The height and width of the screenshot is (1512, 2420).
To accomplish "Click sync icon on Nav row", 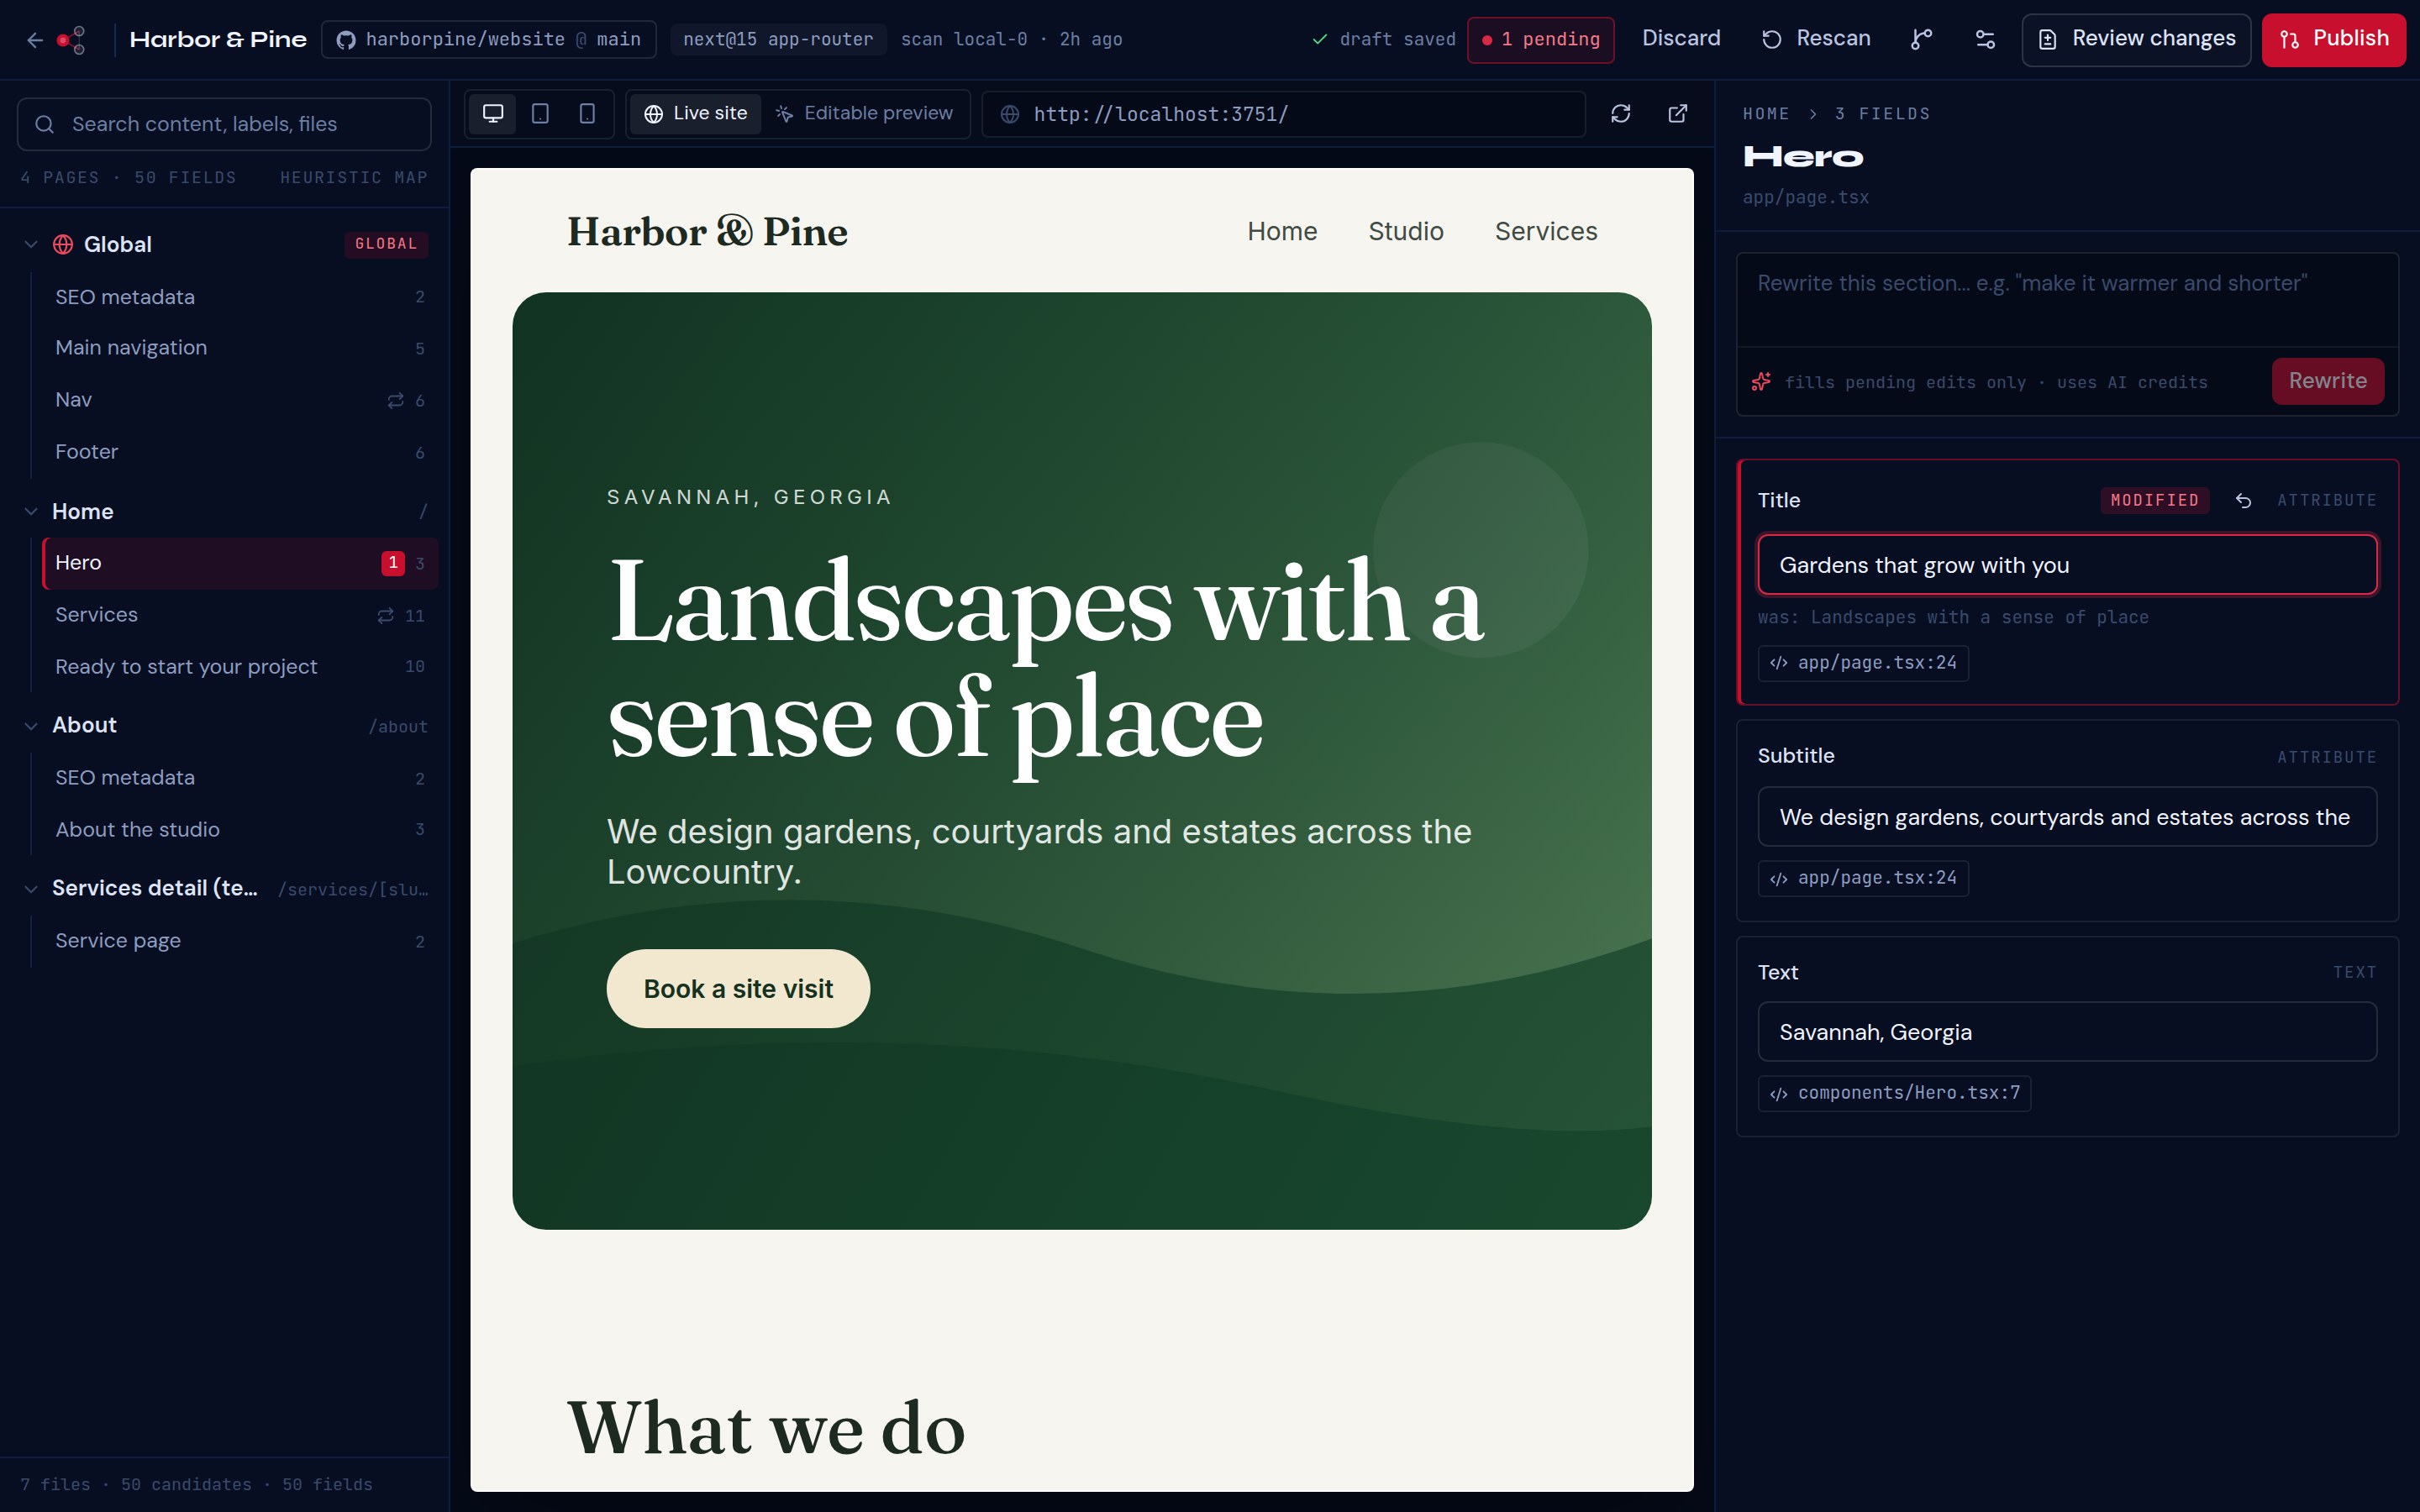I will click(x=395, y=400).
